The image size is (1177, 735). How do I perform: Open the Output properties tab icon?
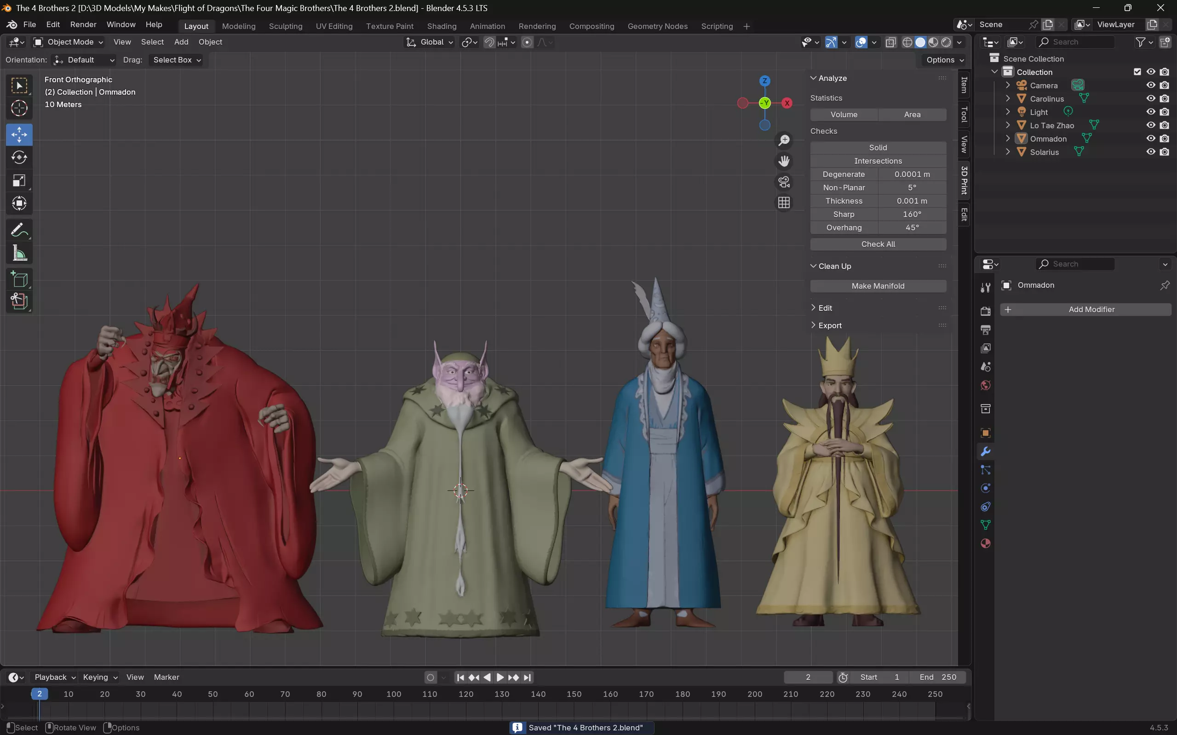(986, 330)
